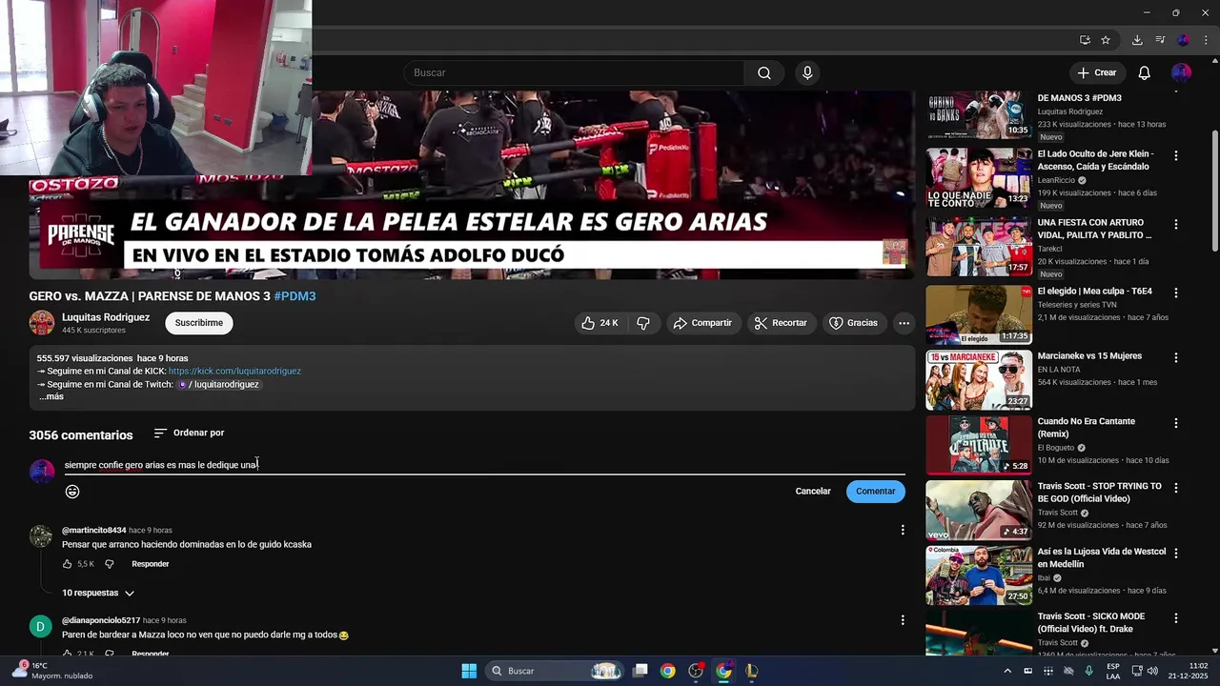Open menu for El elegido Mea culpa video

tap(1175, 293)
